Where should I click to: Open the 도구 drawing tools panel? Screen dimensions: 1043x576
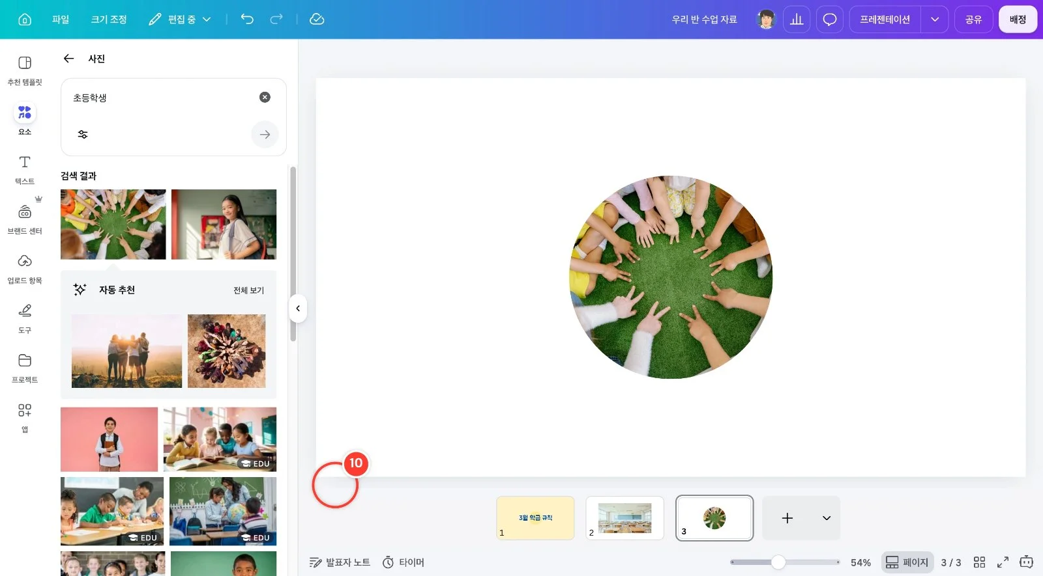tap(25, 318)
